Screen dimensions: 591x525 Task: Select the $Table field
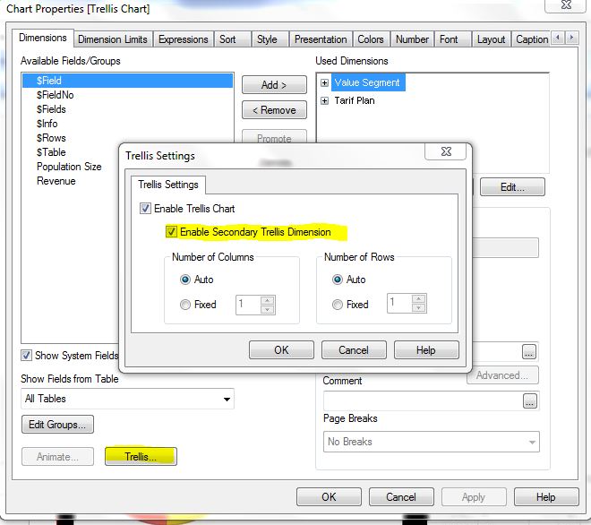pos(70,152)
